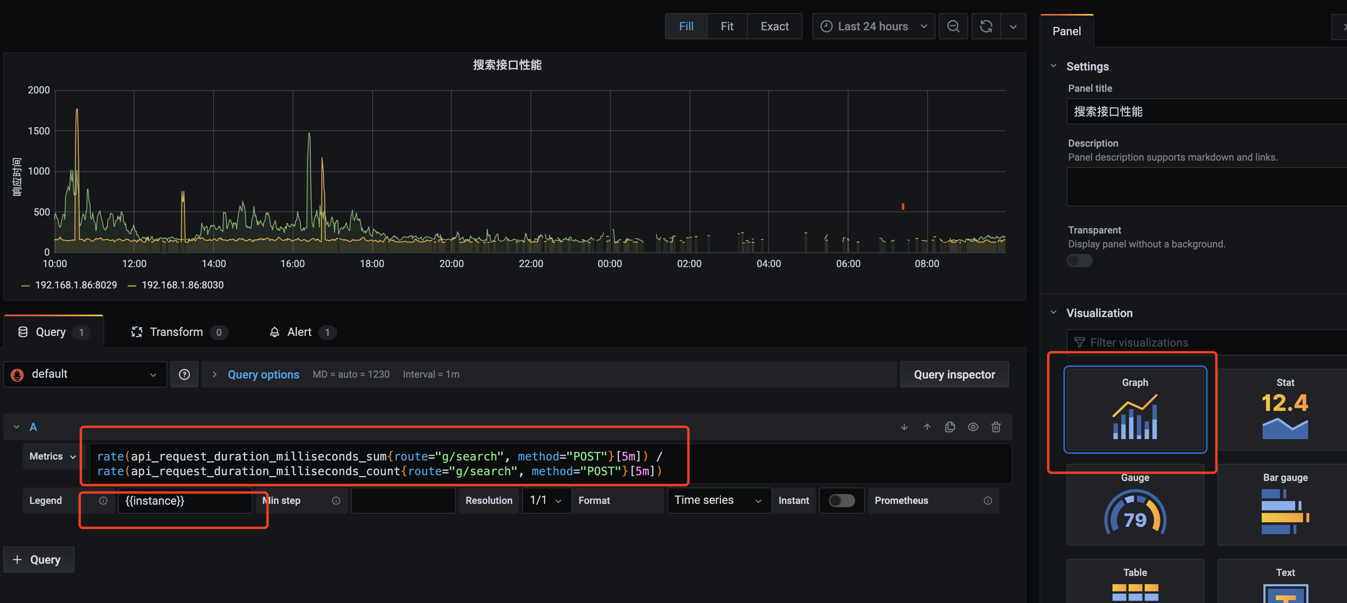Open the default data source dropdown
Image resolution: width=1347 pixels, height=603 pixels.
85,374
